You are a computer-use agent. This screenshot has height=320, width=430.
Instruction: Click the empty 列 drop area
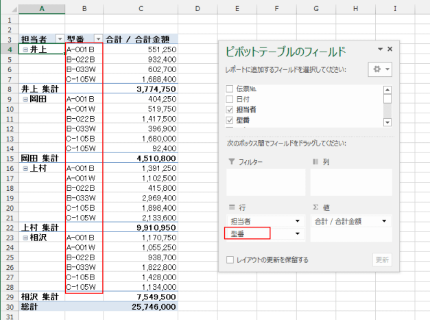tap(351, 182)
